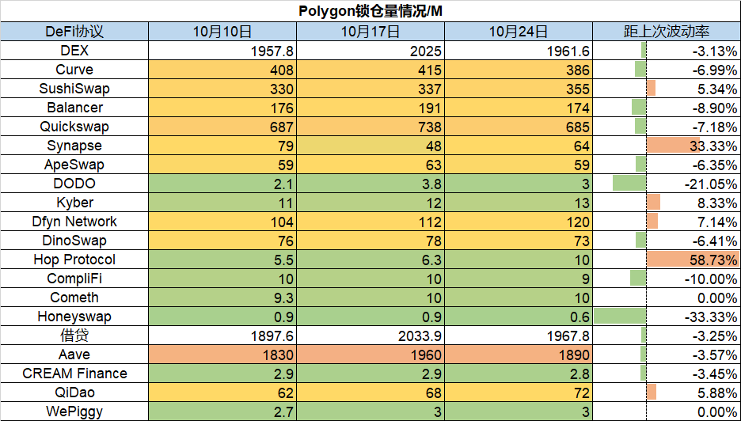Image resolution: width=741 pixels, height=421 pixels.
Task: Select the DODO protocol cell
Action: point(74,184)
